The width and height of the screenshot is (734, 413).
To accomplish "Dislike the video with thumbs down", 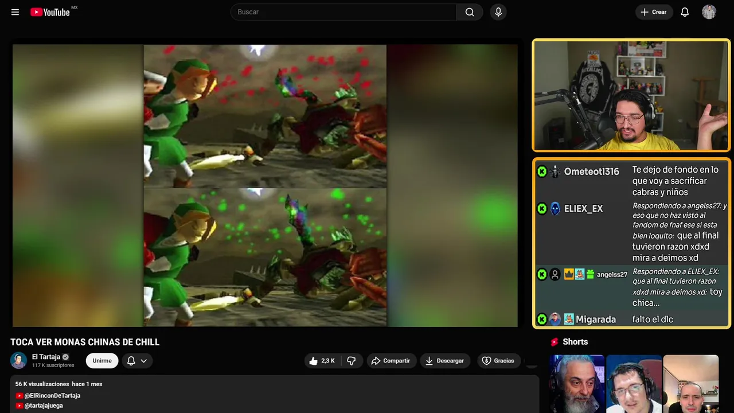I will pyautogui.click(x=352, y=361).
